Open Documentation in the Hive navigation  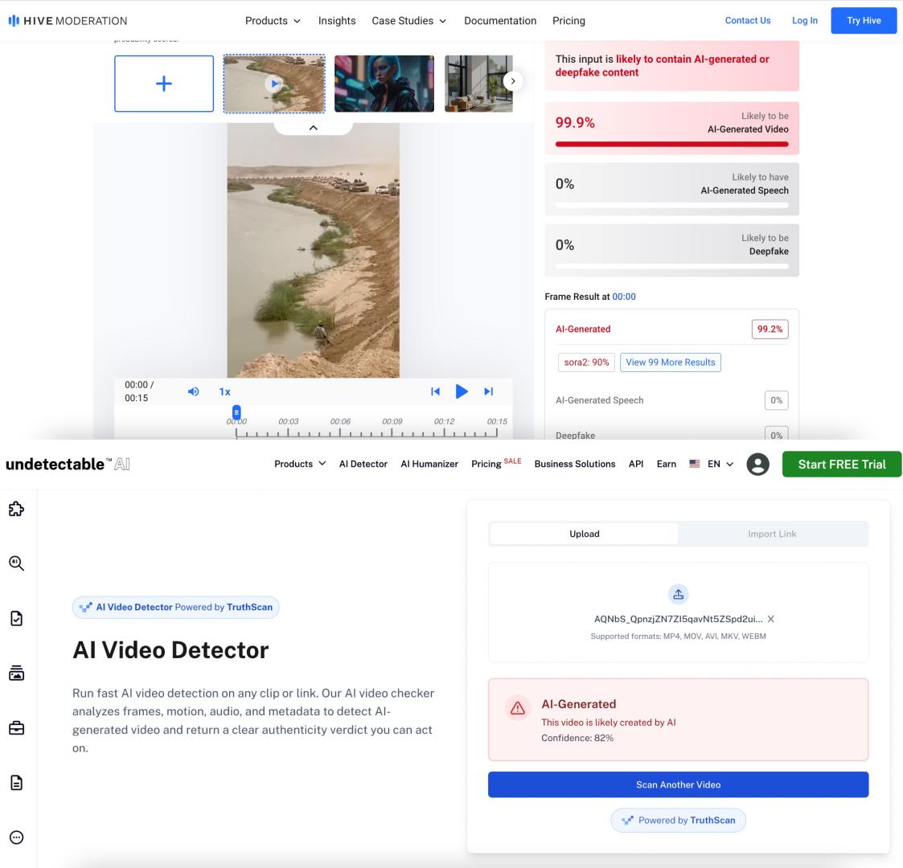(x=500, y=21)
